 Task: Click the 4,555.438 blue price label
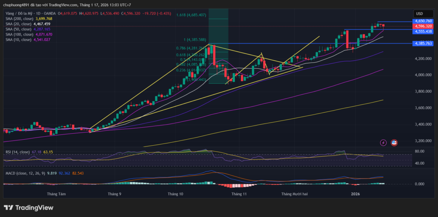(423, 31)
